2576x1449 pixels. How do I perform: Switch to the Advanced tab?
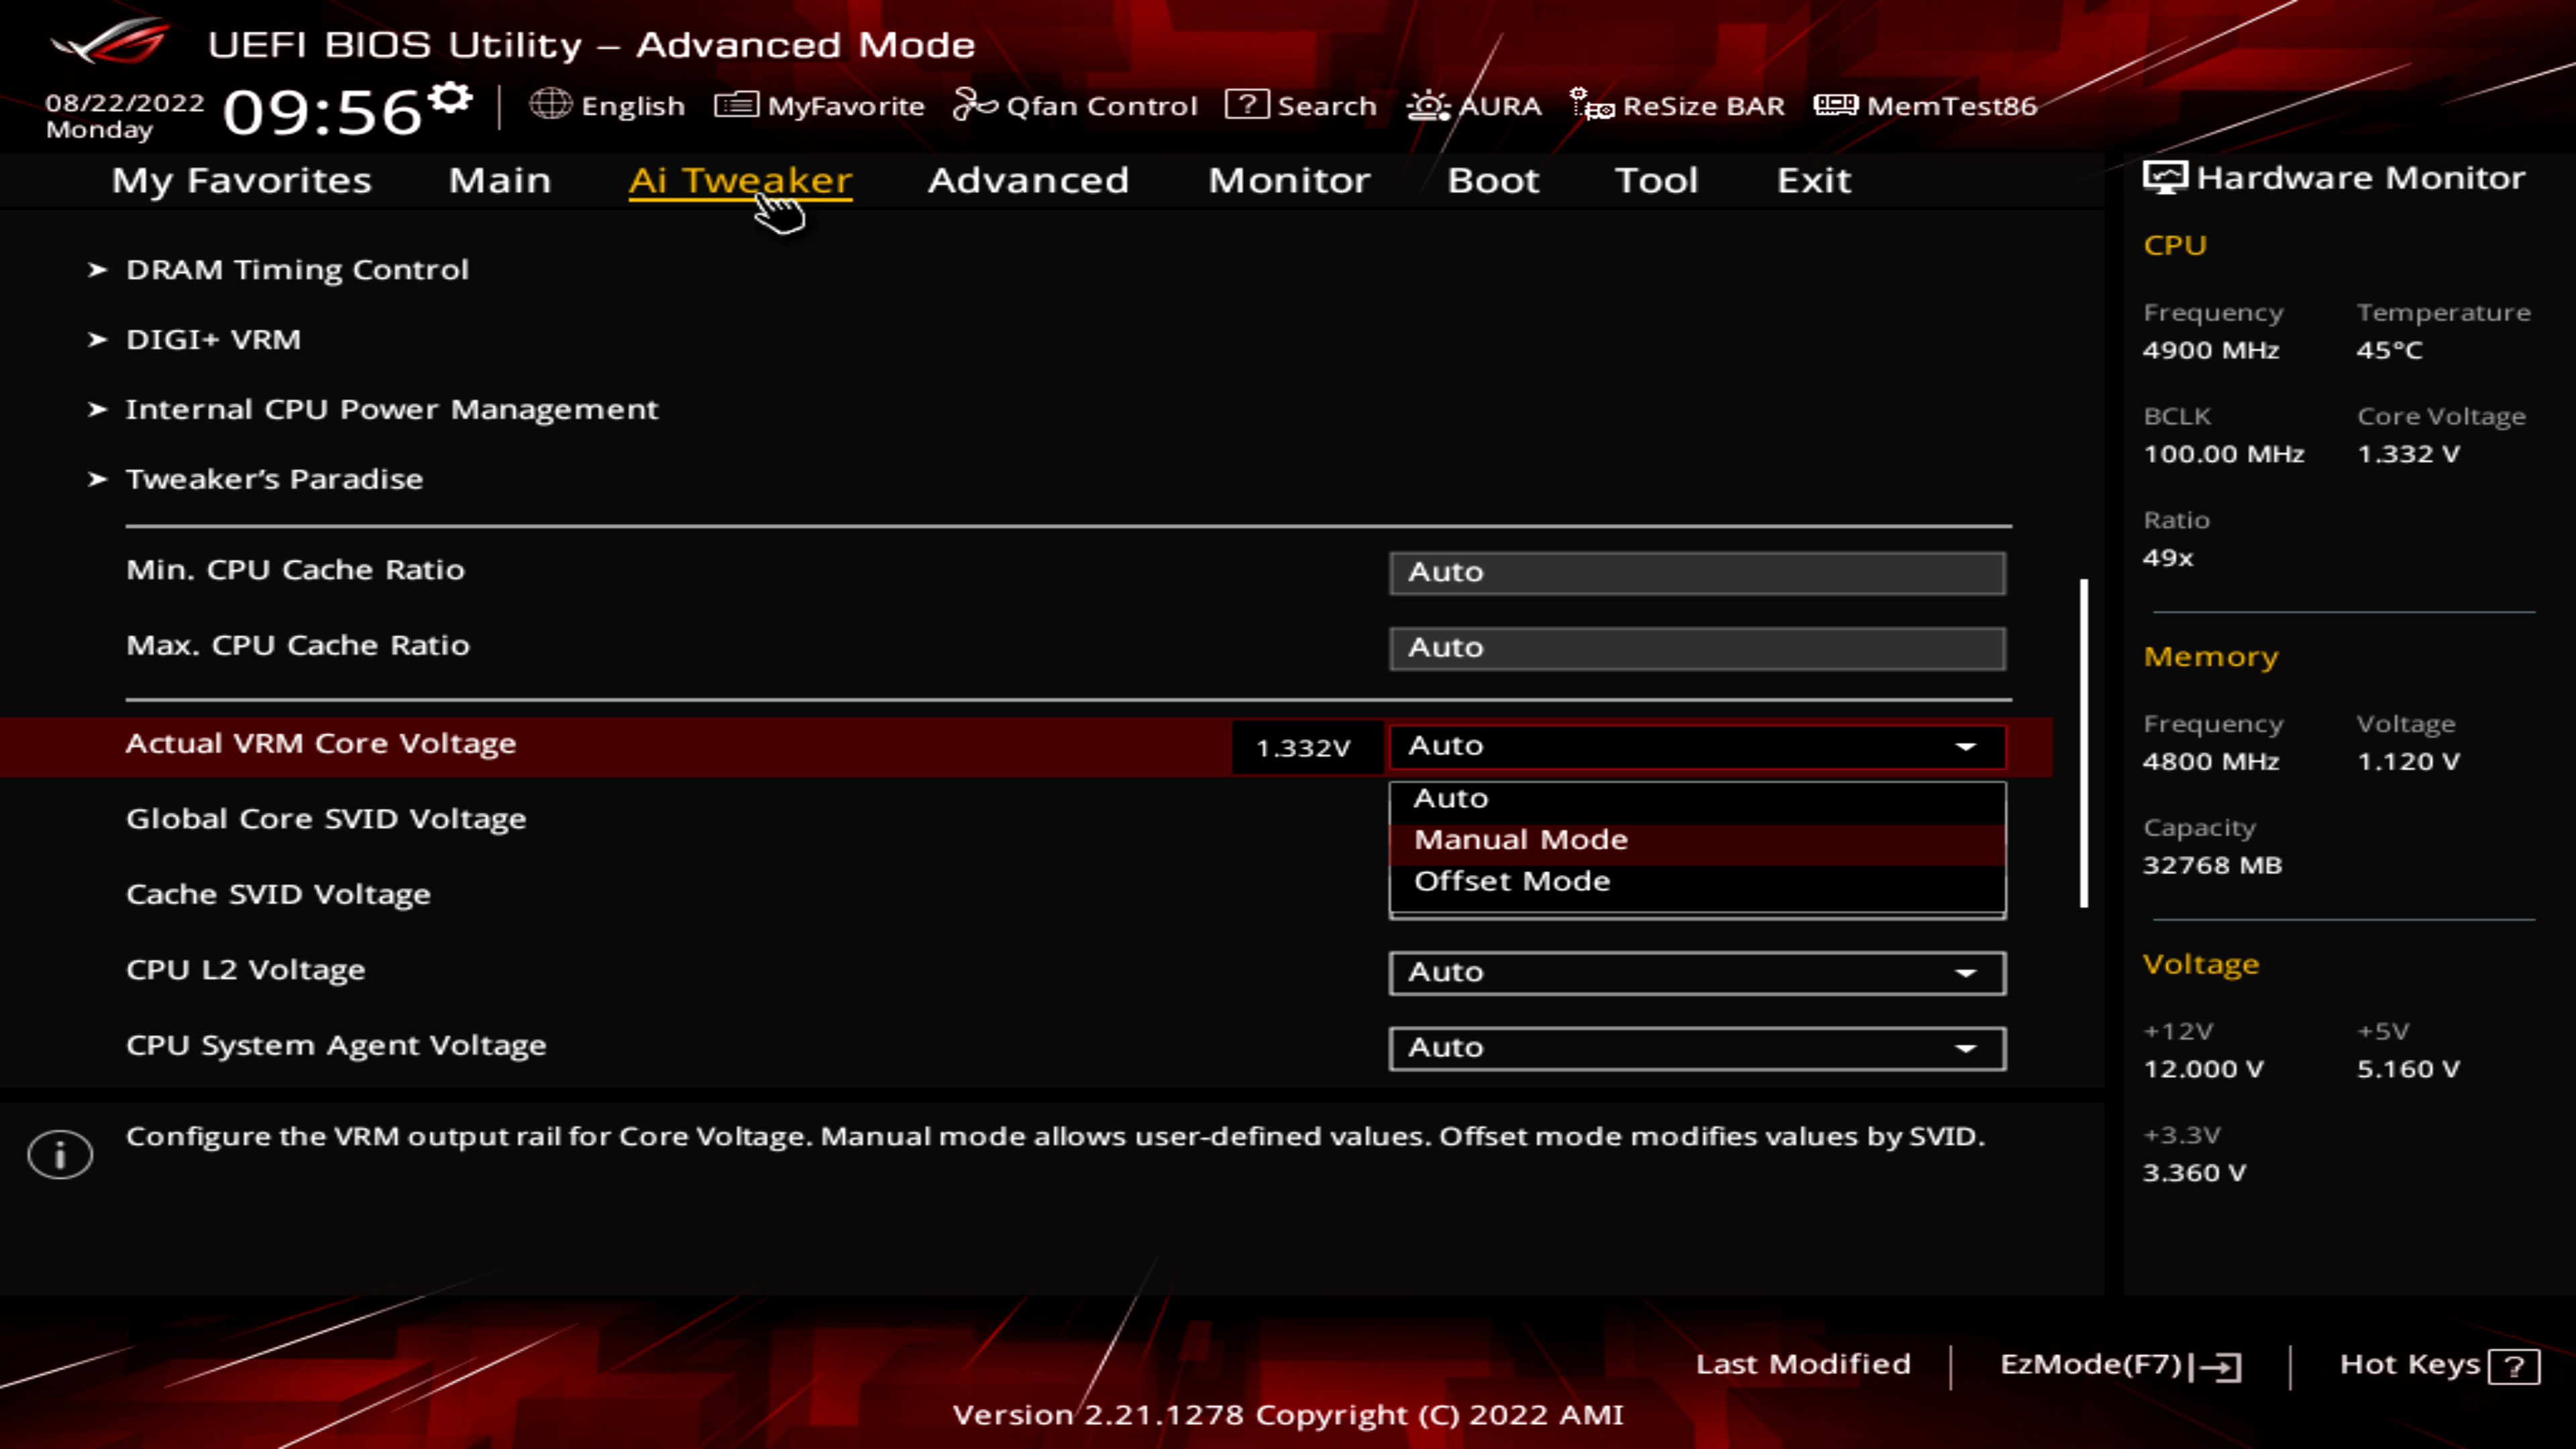[x=1028, y=180]
